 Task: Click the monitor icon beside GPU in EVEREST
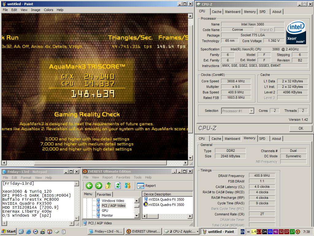[x=98, y=210]
